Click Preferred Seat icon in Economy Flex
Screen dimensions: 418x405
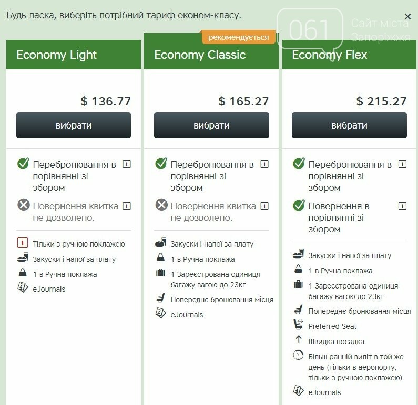pyautogui.click(x=298, y=324)
